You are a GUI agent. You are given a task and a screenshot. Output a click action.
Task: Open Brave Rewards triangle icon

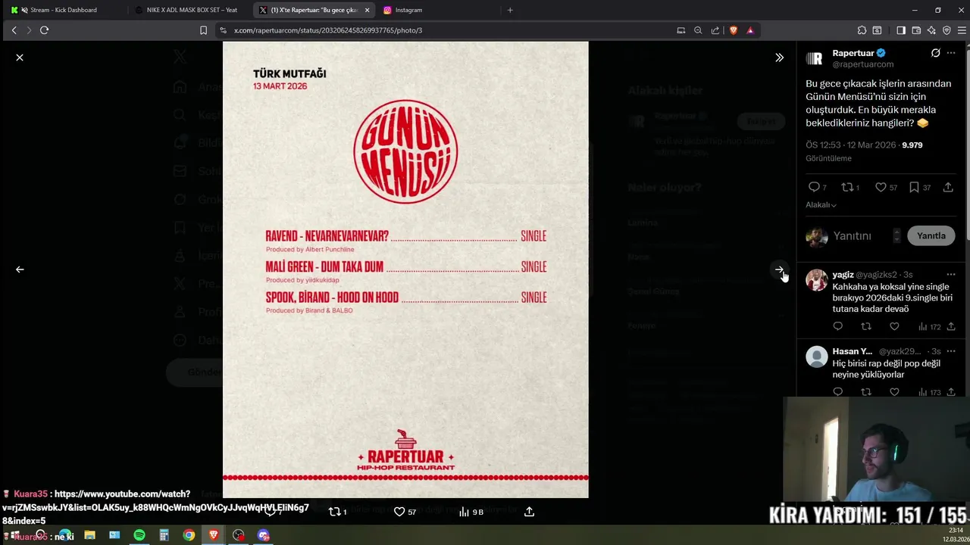750,30
